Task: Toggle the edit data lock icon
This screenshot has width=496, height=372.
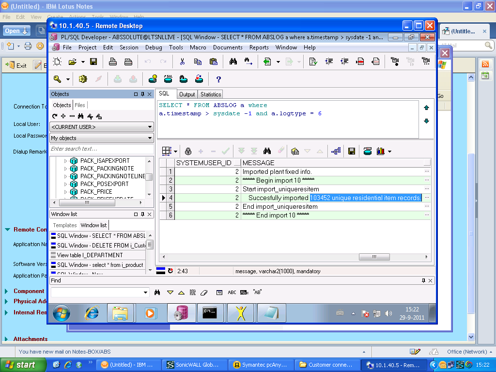Action: [188, 151]
